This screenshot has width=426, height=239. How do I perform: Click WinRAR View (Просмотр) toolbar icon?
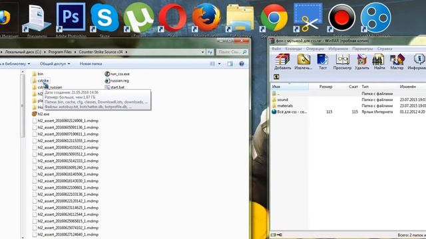[342, 62]
